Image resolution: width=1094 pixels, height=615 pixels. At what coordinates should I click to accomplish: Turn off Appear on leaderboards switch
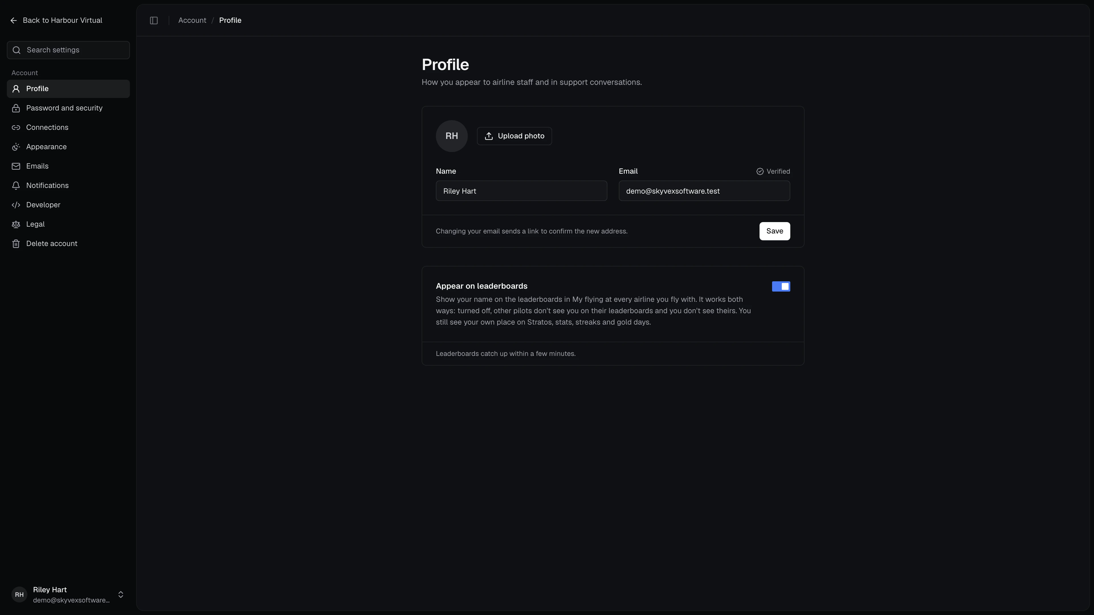point(781,286)
